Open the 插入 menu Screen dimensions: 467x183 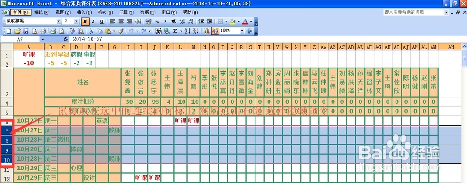coord(84,13)
